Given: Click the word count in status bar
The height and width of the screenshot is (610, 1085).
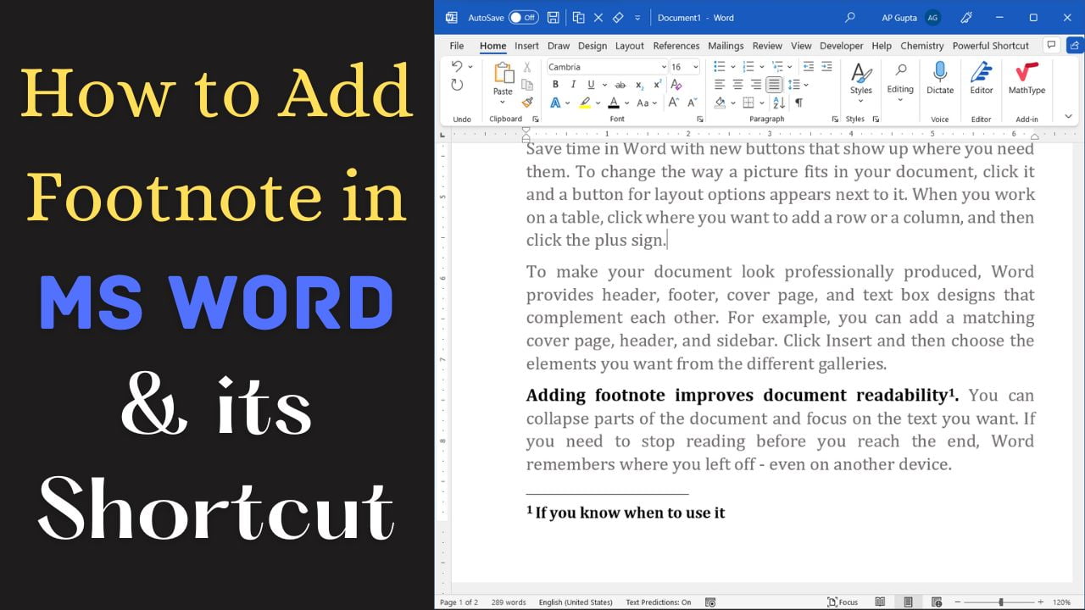Looking at the screenshot, I should 509,602.
